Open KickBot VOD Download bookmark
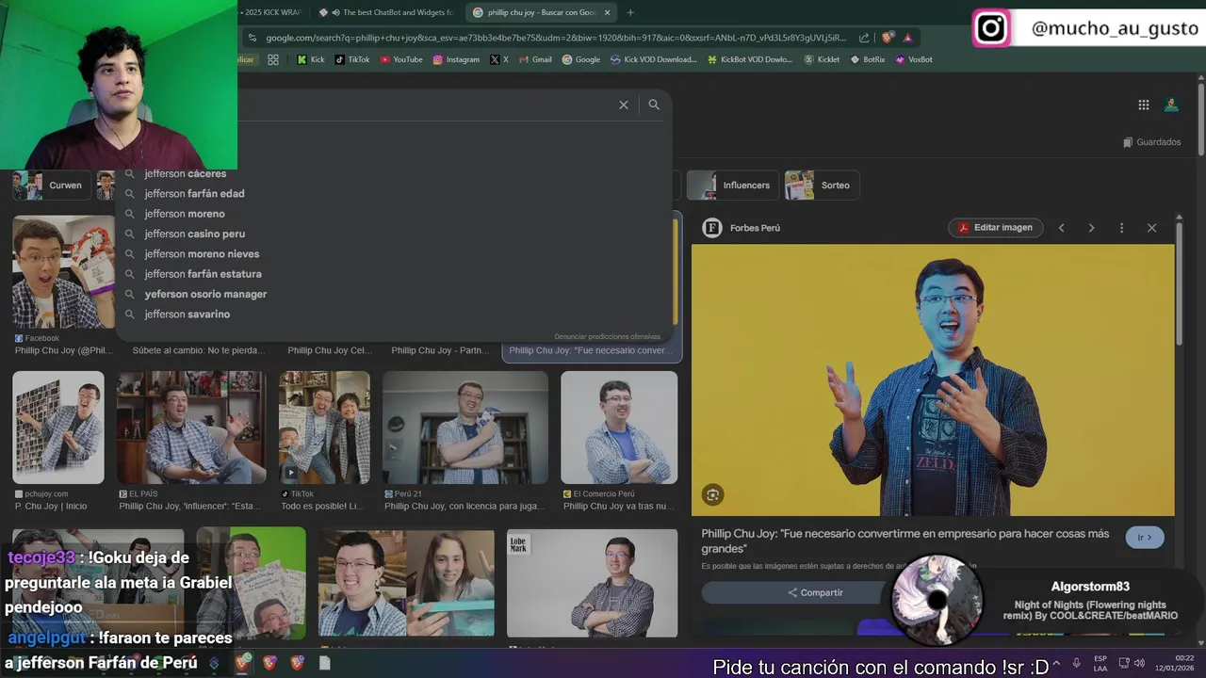 coord(750,59)
